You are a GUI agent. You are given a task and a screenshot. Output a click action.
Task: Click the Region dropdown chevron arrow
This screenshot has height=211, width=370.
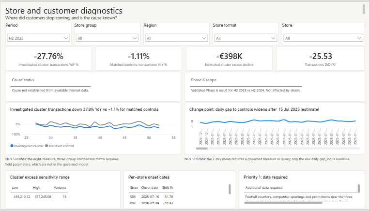click(204, 38)
